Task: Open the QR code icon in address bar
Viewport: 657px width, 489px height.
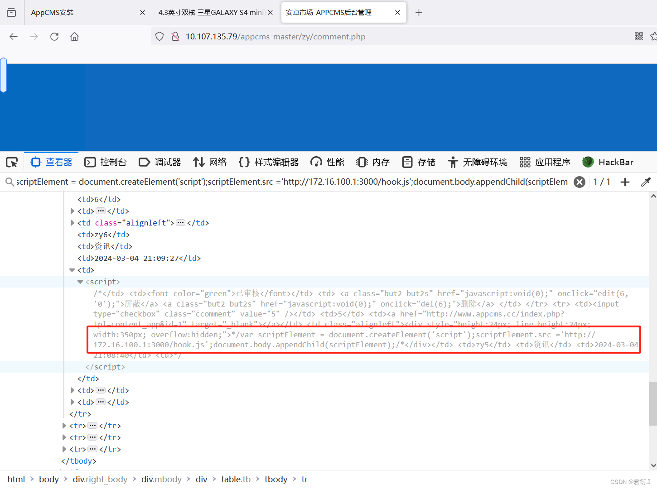Action: tap(639, 37)
